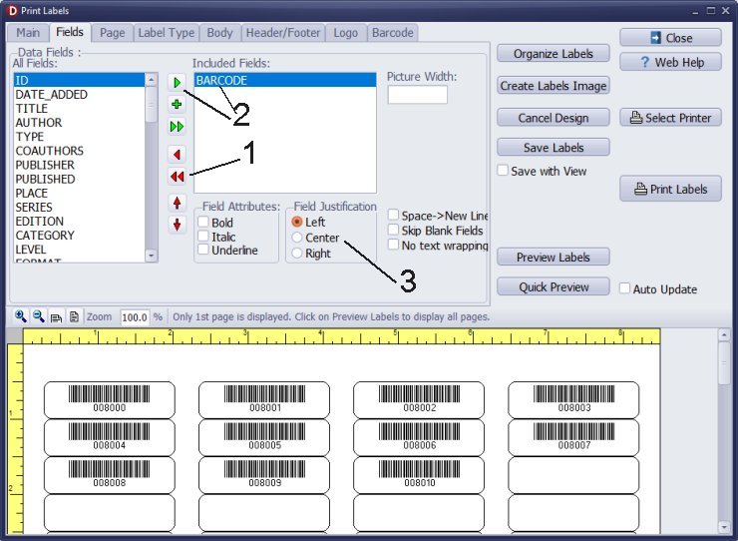Remove all fields with double red arrows
Viewport: 738px width, 541px height.
point(178,177)
